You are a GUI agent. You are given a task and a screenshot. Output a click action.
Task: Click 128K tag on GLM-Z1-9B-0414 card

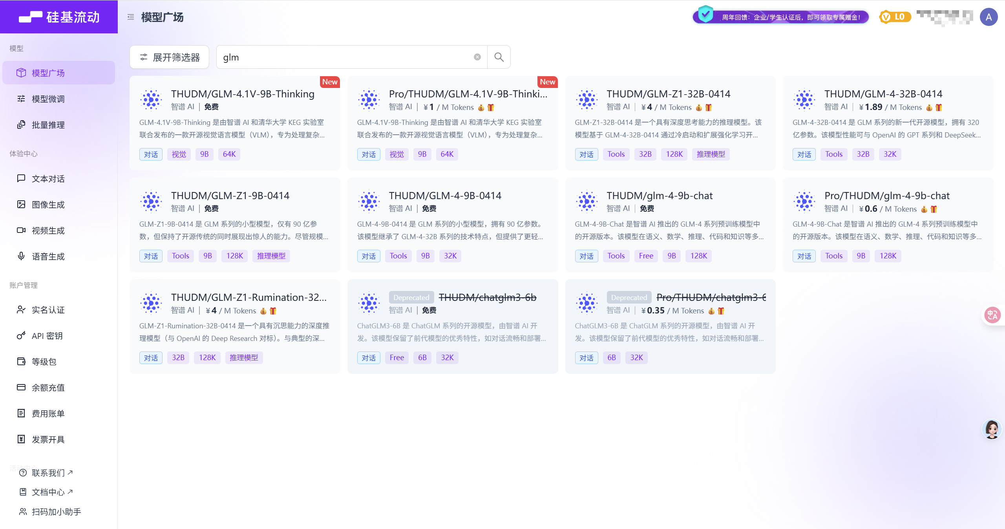click(x=235, y=256)
